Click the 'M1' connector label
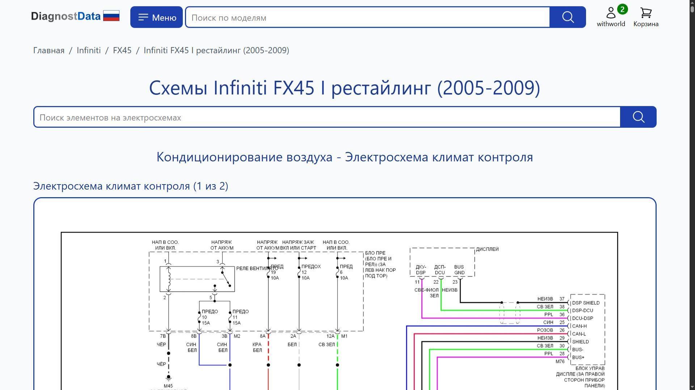 tap(344, 336)
